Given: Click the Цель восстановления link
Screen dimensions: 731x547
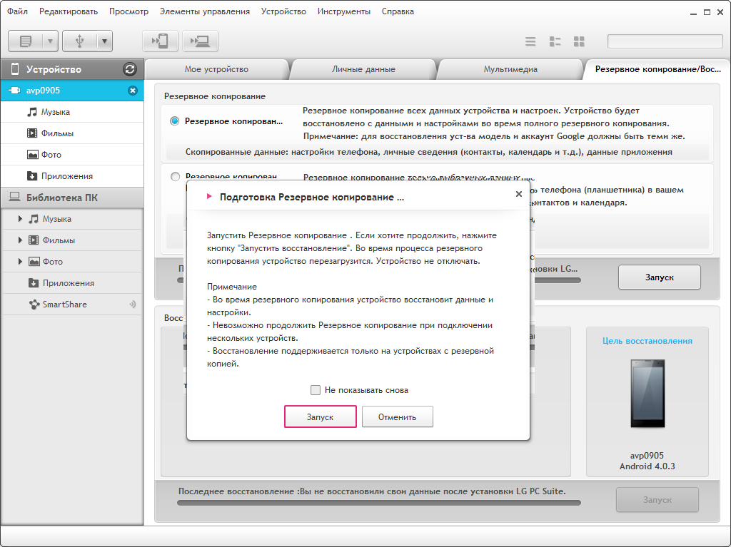Looking at the screenshot, I should 647,341.
